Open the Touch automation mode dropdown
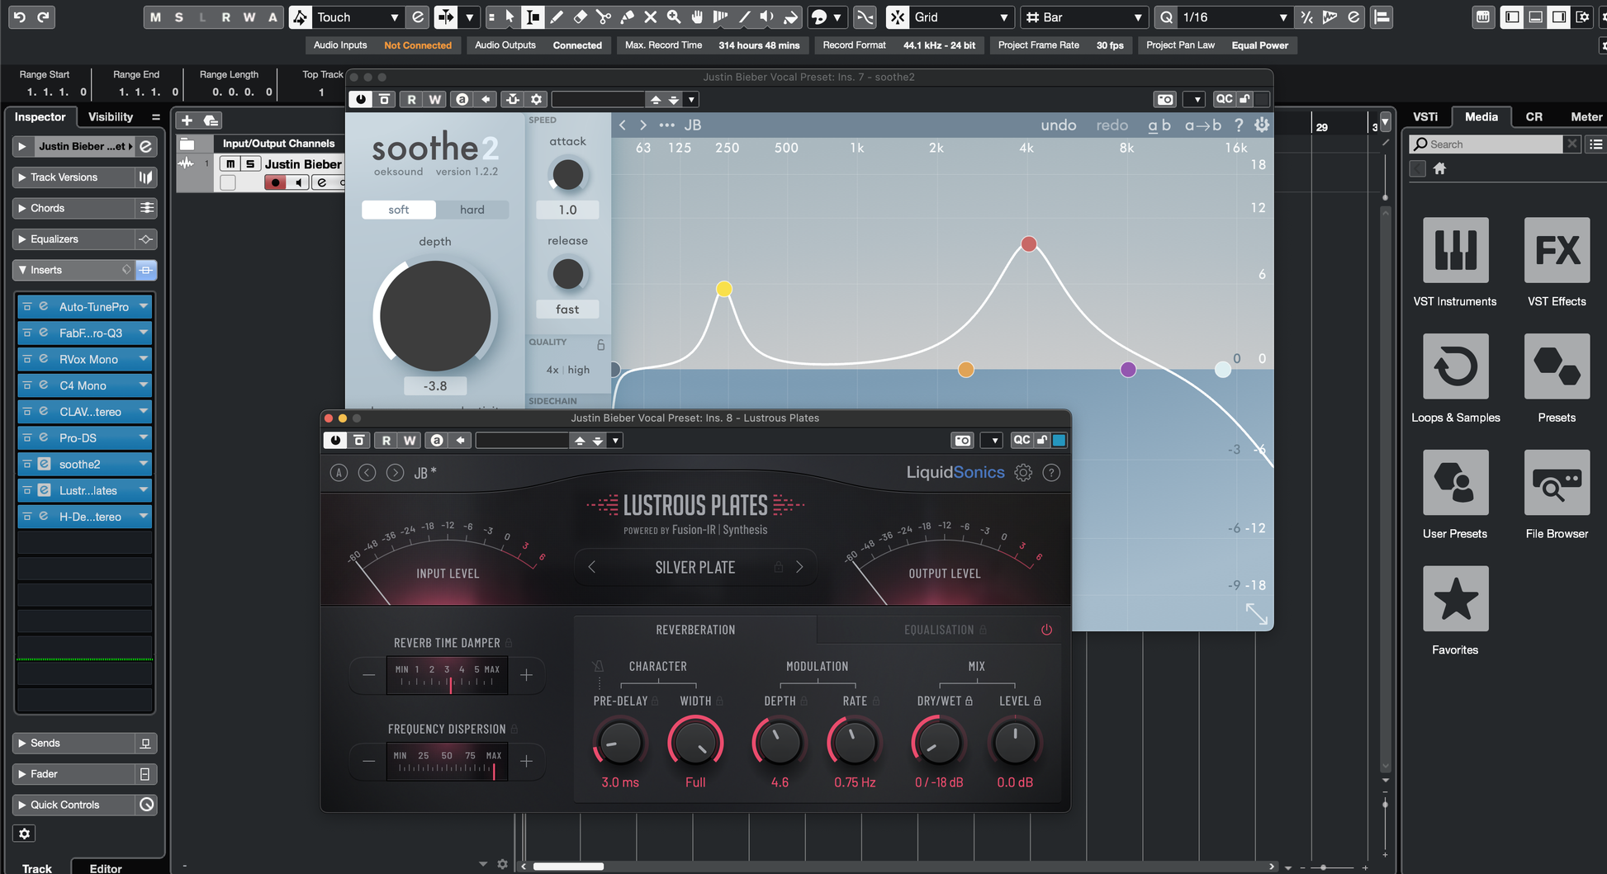 tap(394, 17)
